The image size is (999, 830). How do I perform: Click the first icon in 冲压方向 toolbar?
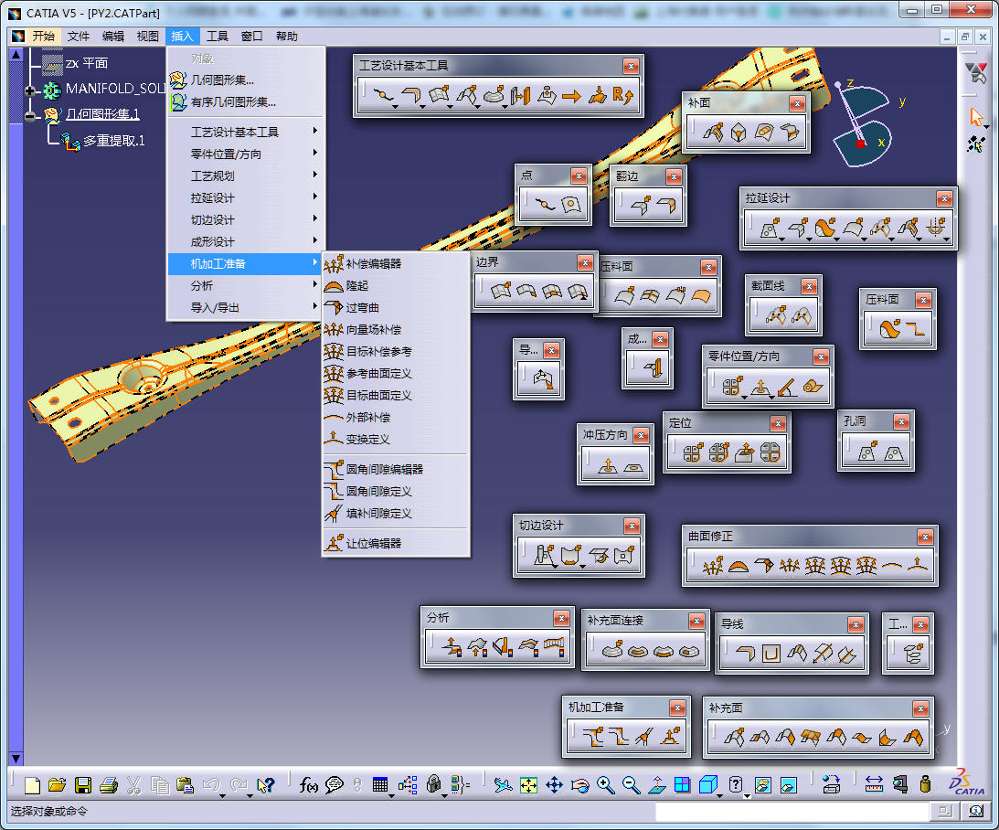coord(608,465)
